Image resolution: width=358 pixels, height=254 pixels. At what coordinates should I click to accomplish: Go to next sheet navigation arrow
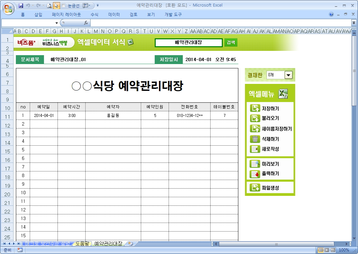pos(14,244)
